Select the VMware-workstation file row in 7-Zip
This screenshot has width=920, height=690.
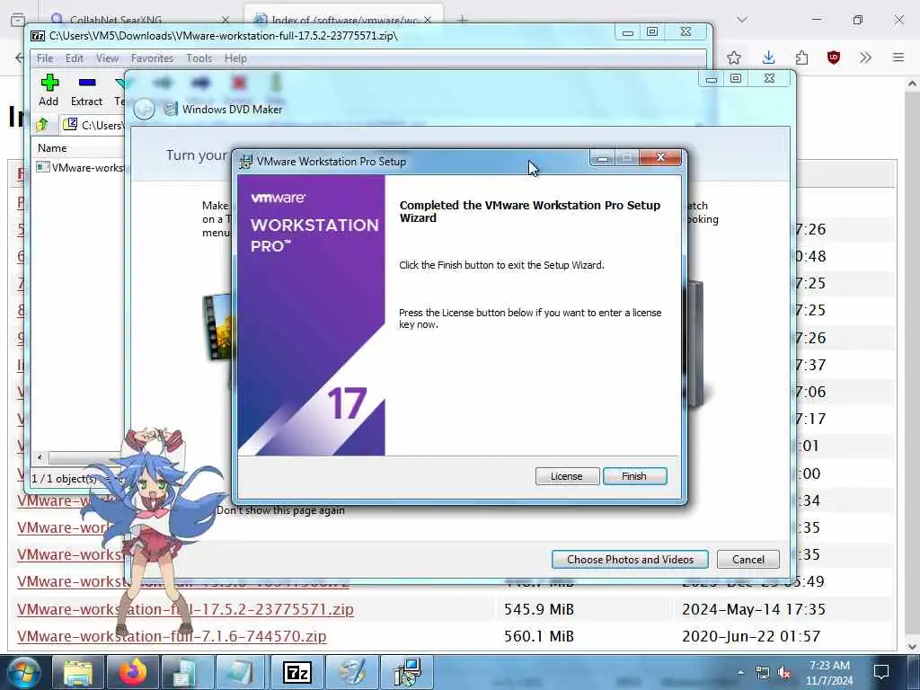point(80,168)
